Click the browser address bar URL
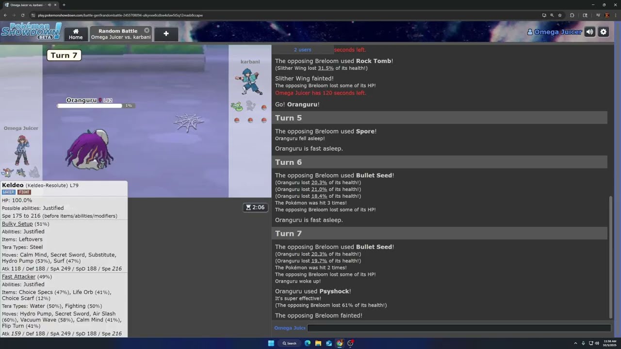The height and width of the screenshot is (349, 621). 120,15
